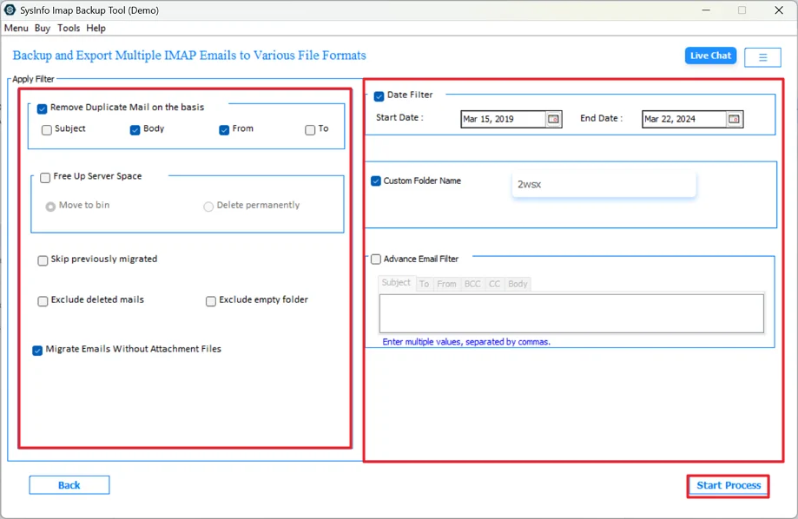The width and height of the screenshot is (798, 519).
Task: Select the Move to bin radio button
Action: [51, 206]
